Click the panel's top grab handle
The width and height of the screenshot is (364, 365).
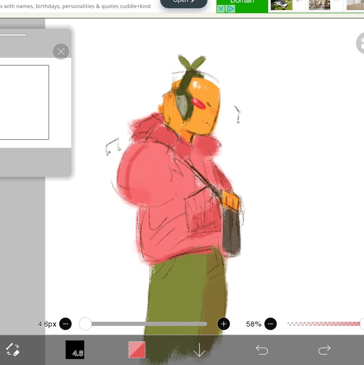13,35
